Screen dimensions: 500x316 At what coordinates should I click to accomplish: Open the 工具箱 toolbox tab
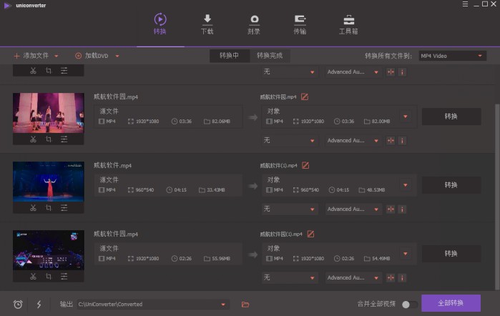tap(348, 24)
